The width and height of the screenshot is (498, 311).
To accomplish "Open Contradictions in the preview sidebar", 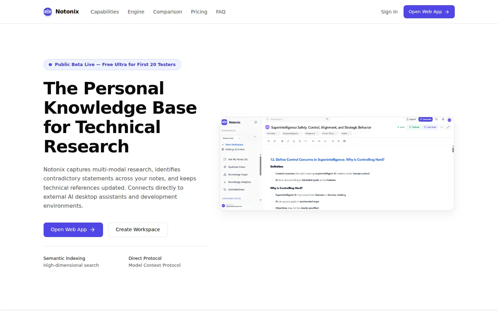I will coord(234,189).
